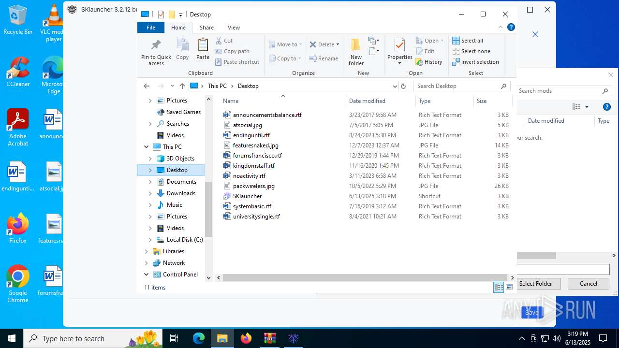Switch to the large icons view
The width and height of the screenshot is (619, 348).
point(509,288)
